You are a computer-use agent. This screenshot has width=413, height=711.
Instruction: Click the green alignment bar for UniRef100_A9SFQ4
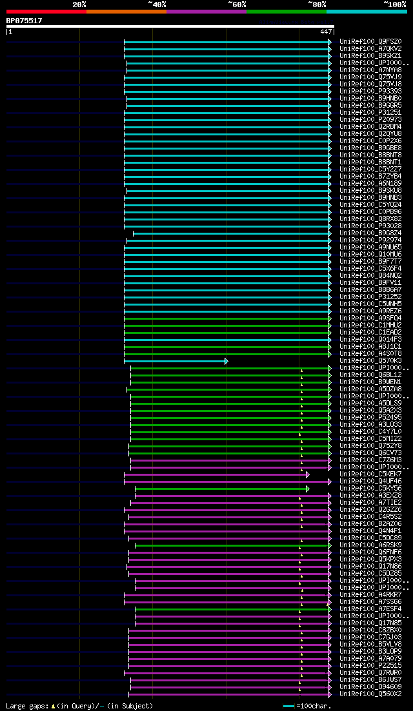coord(228,318)
